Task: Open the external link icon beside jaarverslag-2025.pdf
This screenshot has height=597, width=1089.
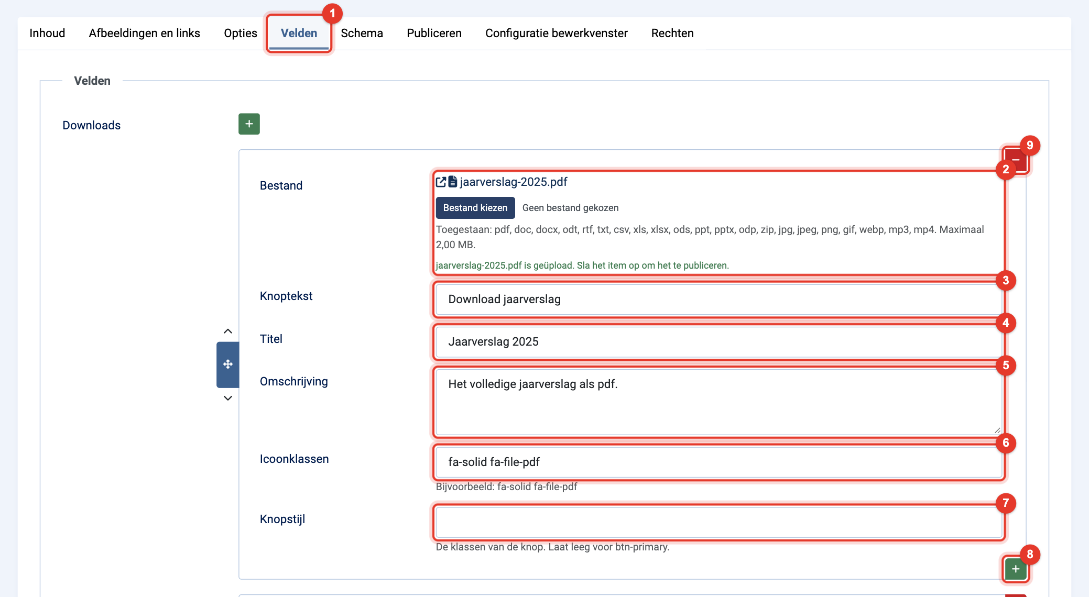Action: click(441, 182)
